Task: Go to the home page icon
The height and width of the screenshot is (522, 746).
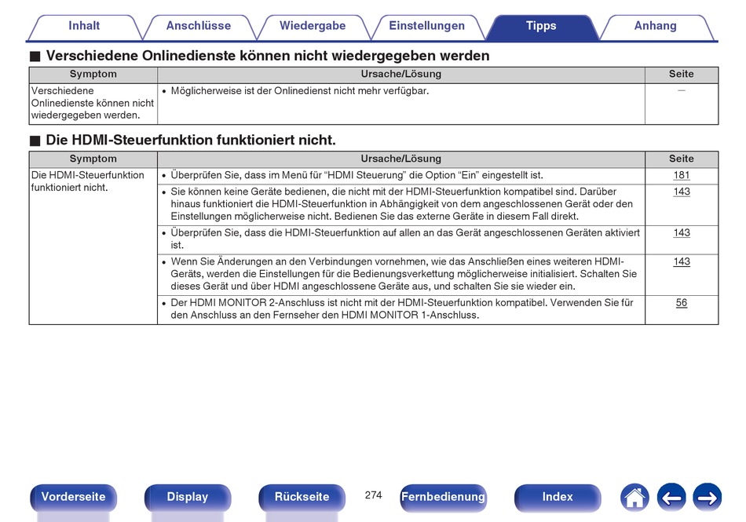Action: (634, 498)
